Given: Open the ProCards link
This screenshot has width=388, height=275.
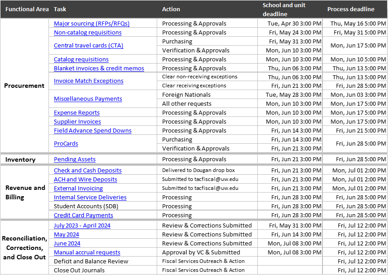Looking at the screenshot, I should [66, 143].
